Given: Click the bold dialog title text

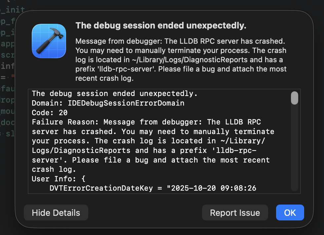Looking at the screenshot, I should coord(161,26).
